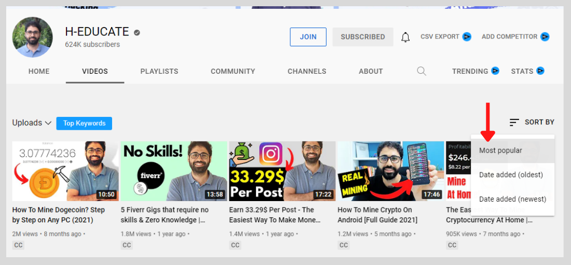Screen dimensions: 571x265
Task: Open the Dogecoin mining video thumbnail
Action: [65, 171]
